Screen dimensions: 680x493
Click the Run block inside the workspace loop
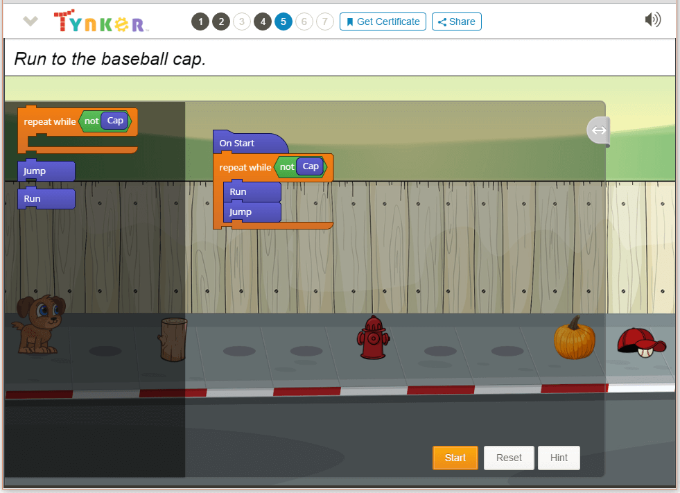click(x=252, y=192)
